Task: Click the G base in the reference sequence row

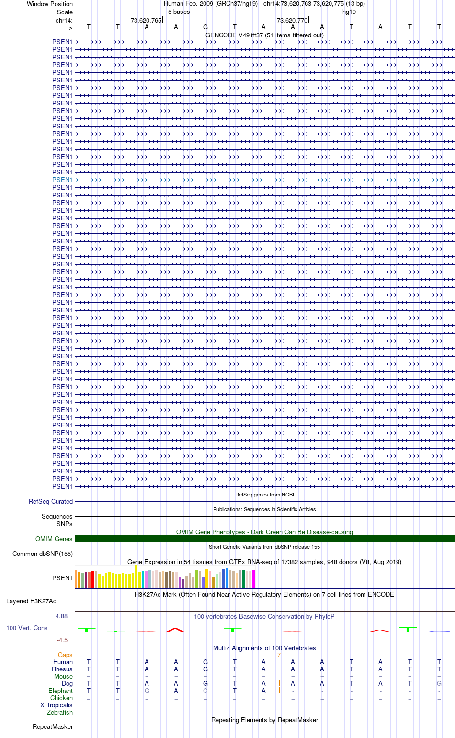Action: pos(205,27)
